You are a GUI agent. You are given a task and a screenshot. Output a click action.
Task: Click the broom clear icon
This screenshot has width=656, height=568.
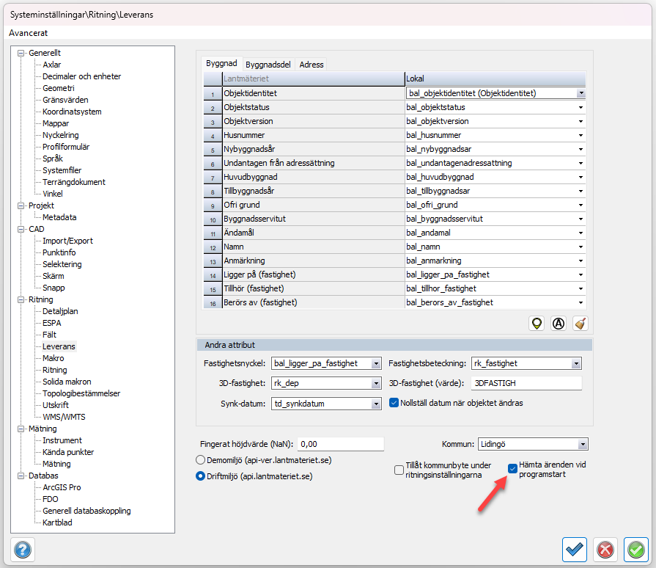[x=580, y=323]
